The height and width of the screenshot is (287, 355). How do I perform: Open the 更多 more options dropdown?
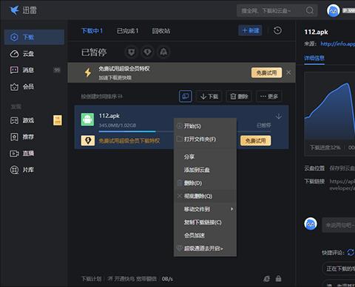point(269,97)
